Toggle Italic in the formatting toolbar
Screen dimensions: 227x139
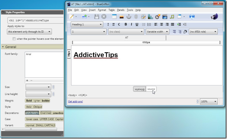coord(131,24)
